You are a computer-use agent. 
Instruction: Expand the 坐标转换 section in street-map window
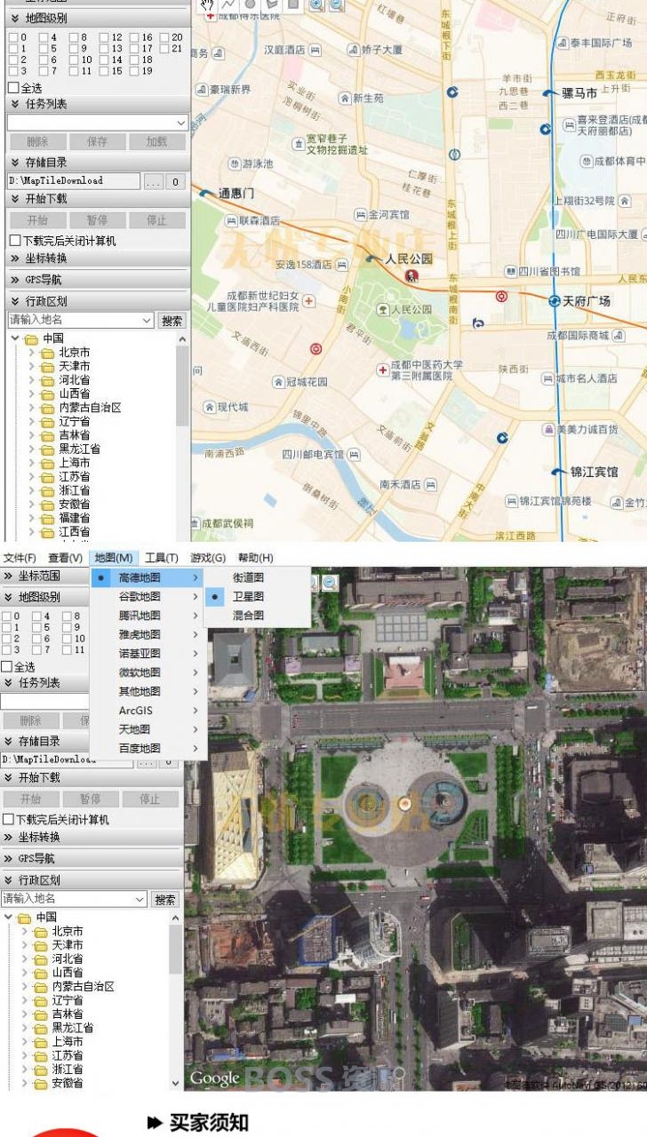[15, 258]
